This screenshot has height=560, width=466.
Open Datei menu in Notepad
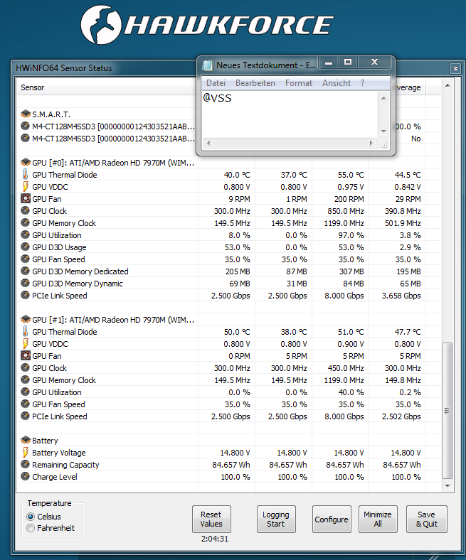click(x=216, y=83)
